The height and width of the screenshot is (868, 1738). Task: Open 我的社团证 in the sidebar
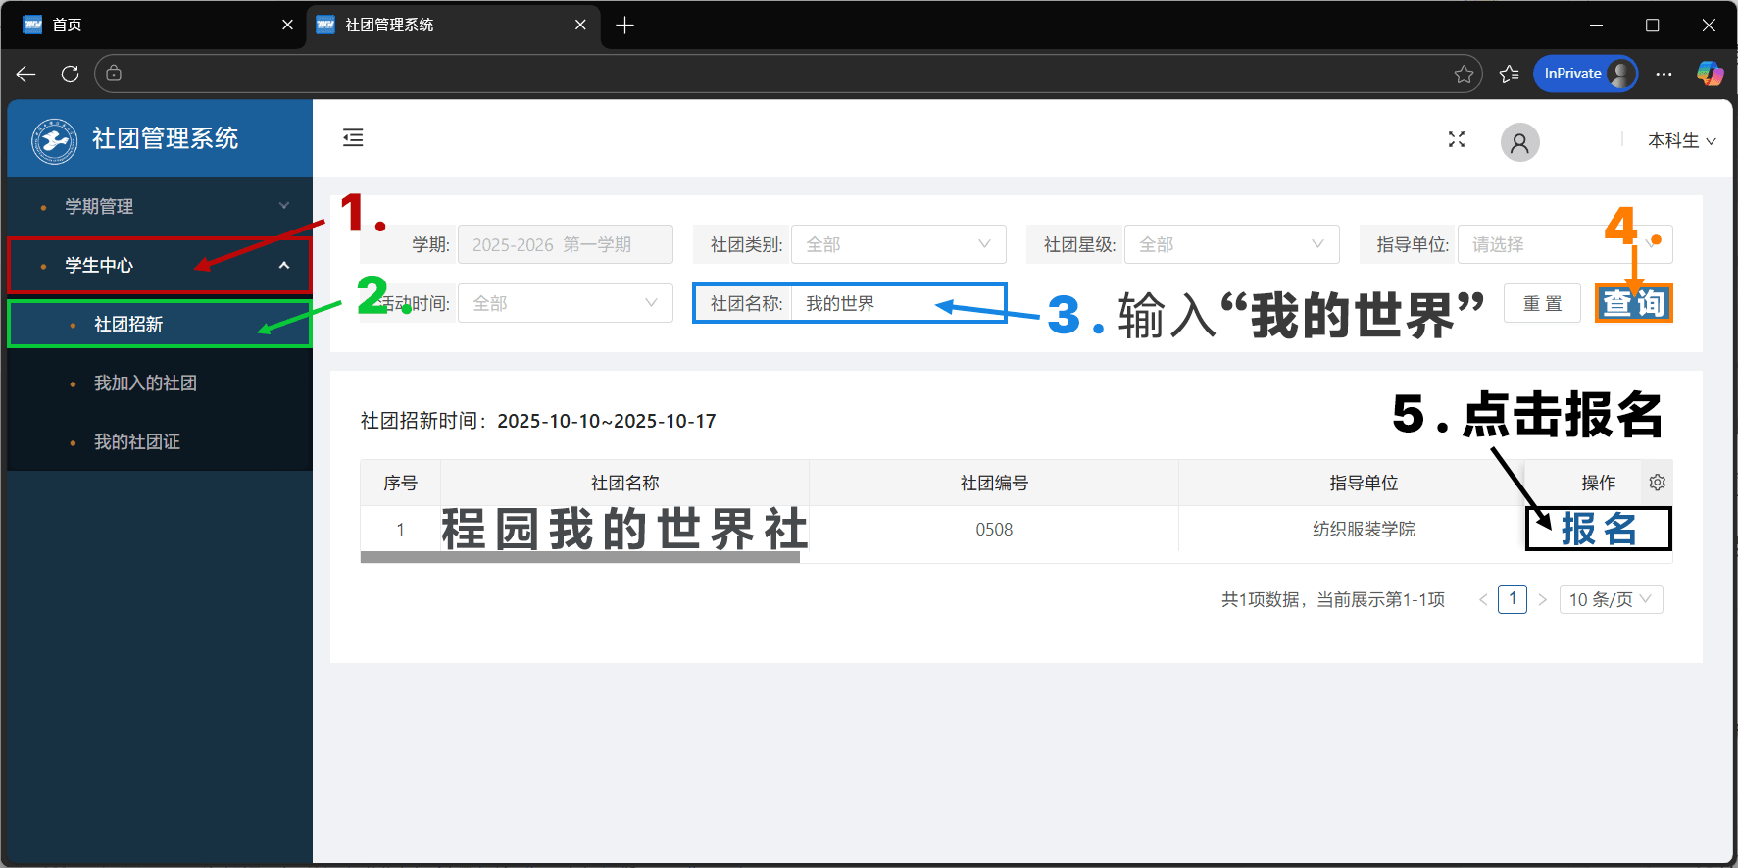(137, 441)
